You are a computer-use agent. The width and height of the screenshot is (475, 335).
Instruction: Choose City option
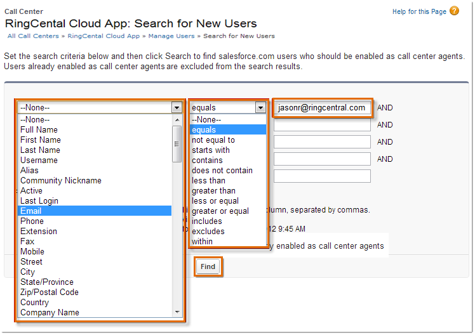pyautogui.click(x=95, y=272)
